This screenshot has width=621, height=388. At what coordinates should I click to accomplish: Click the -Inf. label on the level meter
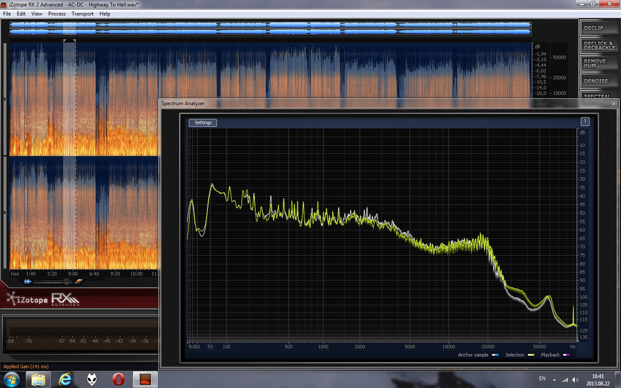coord(11,341)
